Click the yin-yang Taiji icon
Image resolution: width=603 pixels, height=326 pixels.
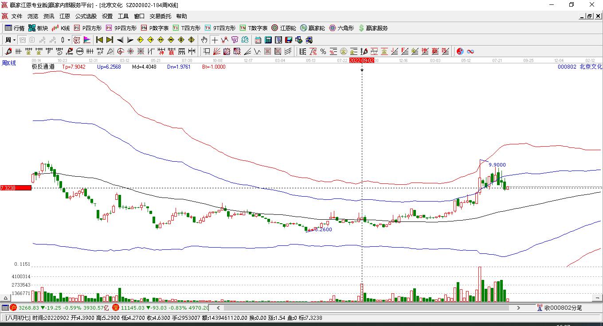coord(460,51)
